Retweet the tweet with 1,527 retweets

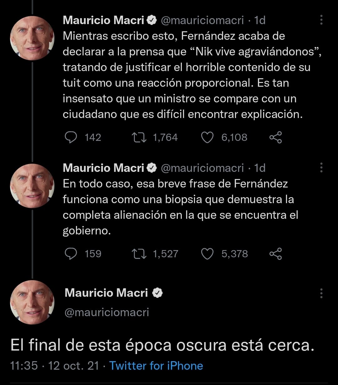pyautogui.click(x=139, y=254)
